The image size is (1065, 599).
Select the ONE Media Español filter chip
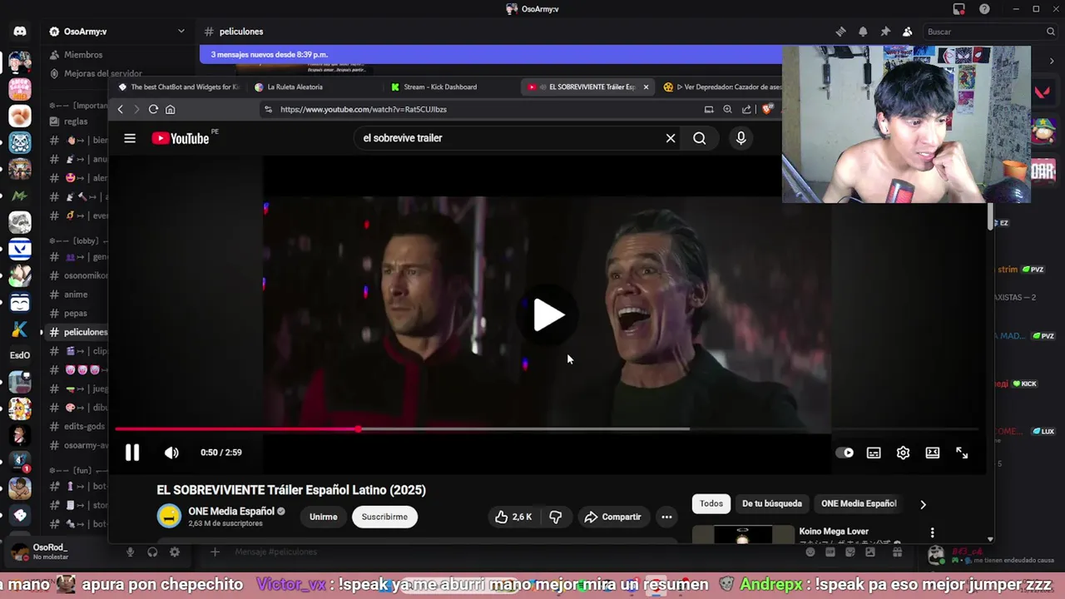click(859, 503)
